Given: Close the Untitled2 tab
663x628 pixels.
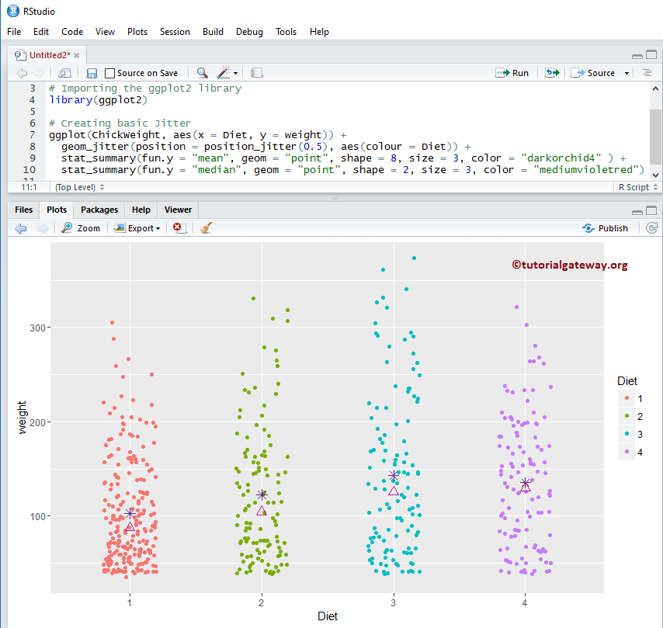Looking at the screenshot, I should point(77,55).
